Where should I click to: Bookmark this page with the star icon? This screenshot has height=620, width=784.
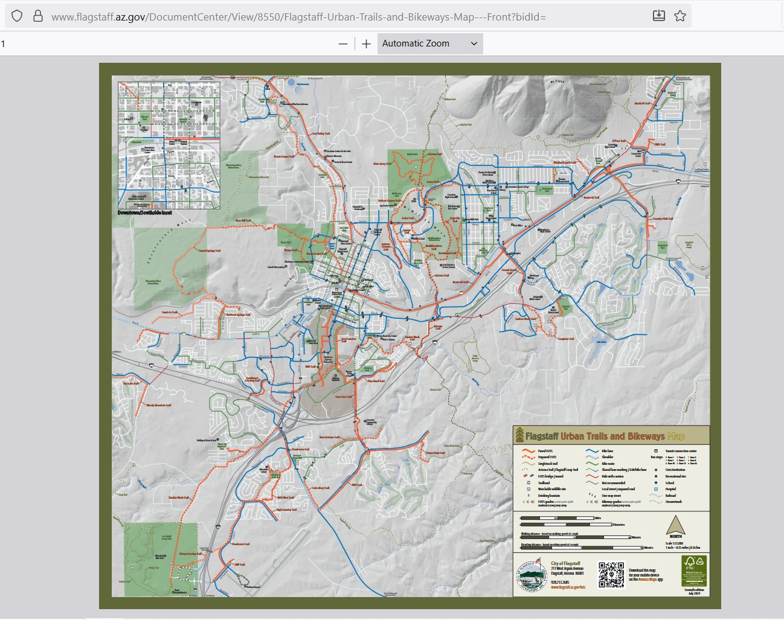680,16
